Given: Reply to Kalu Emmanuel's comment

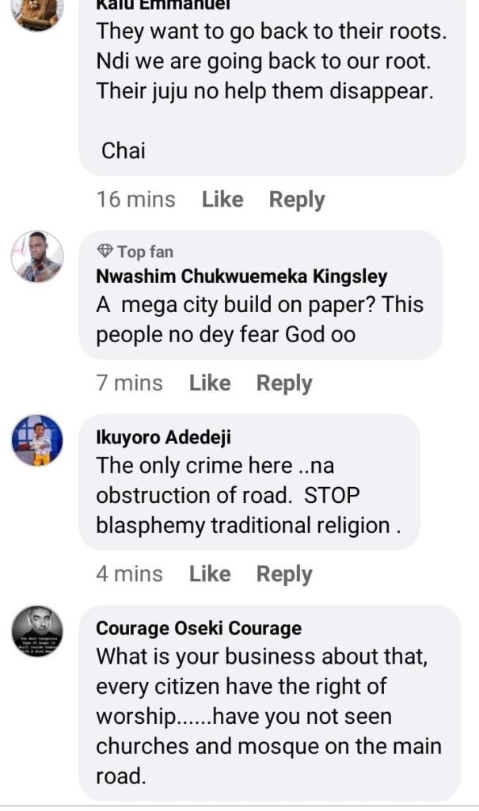Looking at the screenshot, I should click(297, 200).
